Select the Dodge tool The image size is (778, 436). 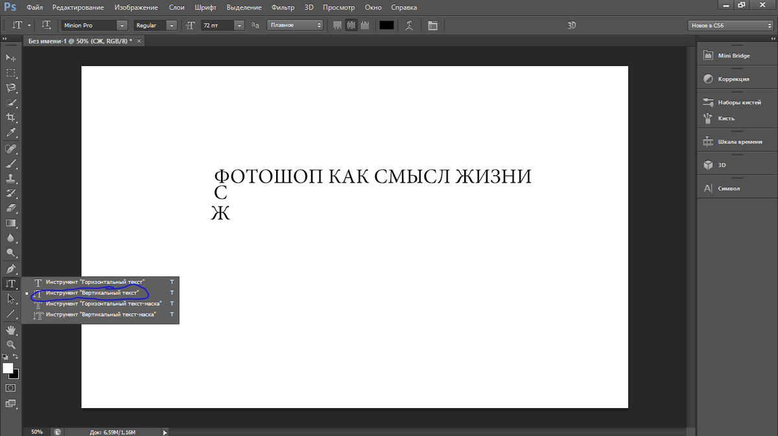pos(11,253)
